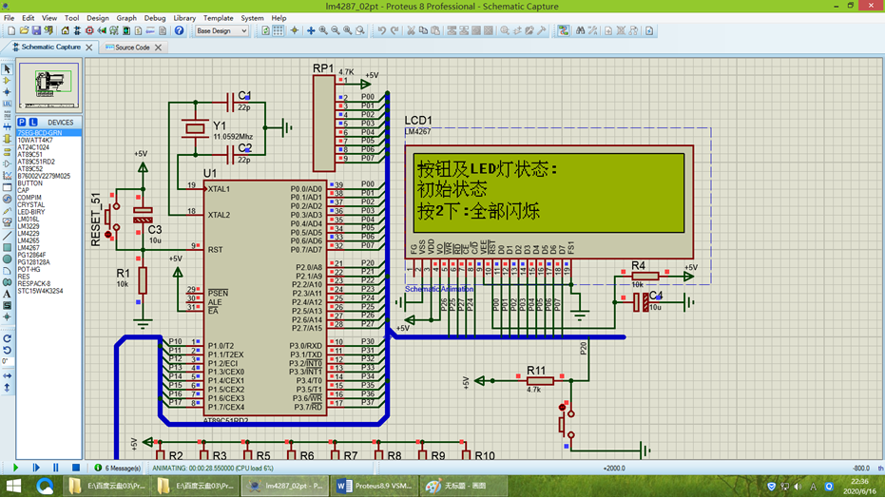Select the Schematic Capture tab
Screen dimensions: 885x498
[x=50, y=47]
